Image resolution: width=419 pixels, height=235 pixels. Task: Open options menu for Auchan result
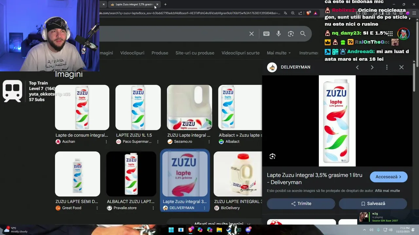coord(106,142)
